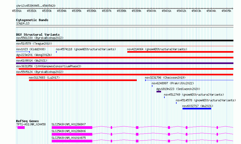Viewport: 241px width, 144px height.
Task: Select the red dgv223e201 variant bar
Action: click(x=125, y=58)
